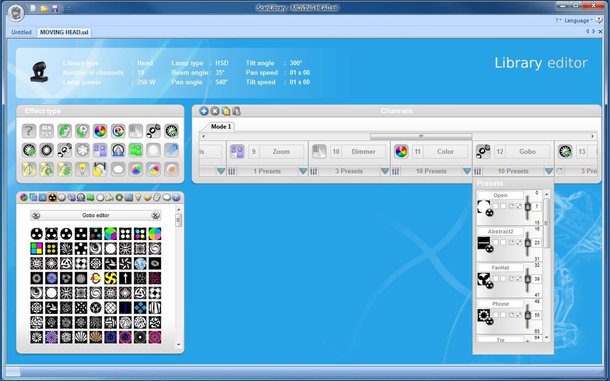Image resolution: width=610 pixels, height=381 pixels.
Task: Tick the first checkbox in Open preset
Action: click(x=496, y=206)
